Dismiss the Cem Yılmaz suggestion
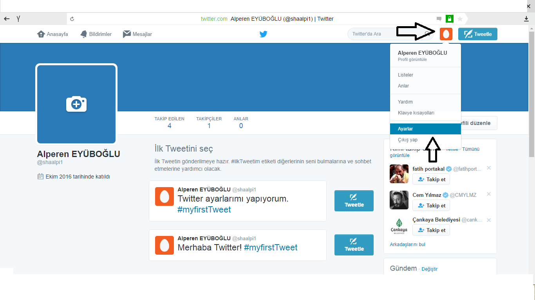The image size is (535, 300). 489,194
